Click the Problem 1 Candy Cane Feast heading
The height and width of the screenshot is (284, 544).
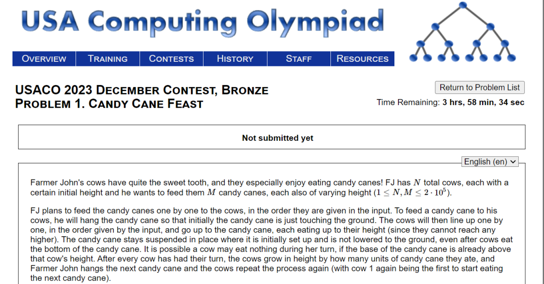point(109,104)
